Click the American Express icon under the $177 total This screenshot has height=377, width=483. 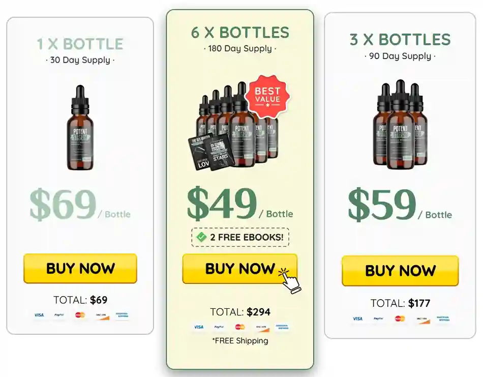coord(443,318)
